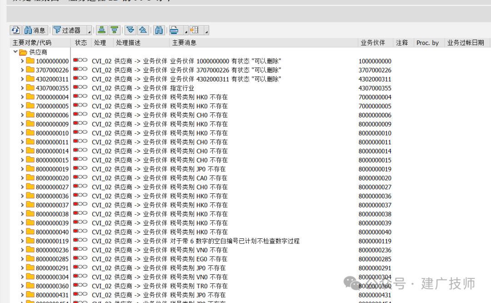The width and height of the screenshot is (491, 303).
Task: Click 业务伙伴 value 1000000000 in right column
Action: pyautogui.click(x=375, y=61)
